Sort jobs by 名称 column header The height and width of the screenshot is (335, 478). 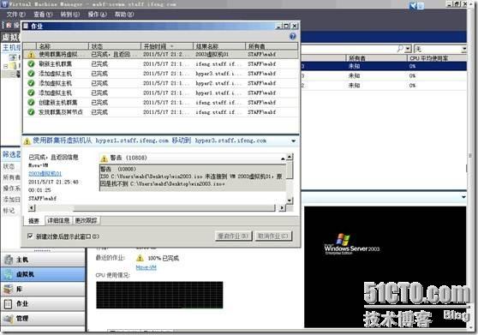63,46
